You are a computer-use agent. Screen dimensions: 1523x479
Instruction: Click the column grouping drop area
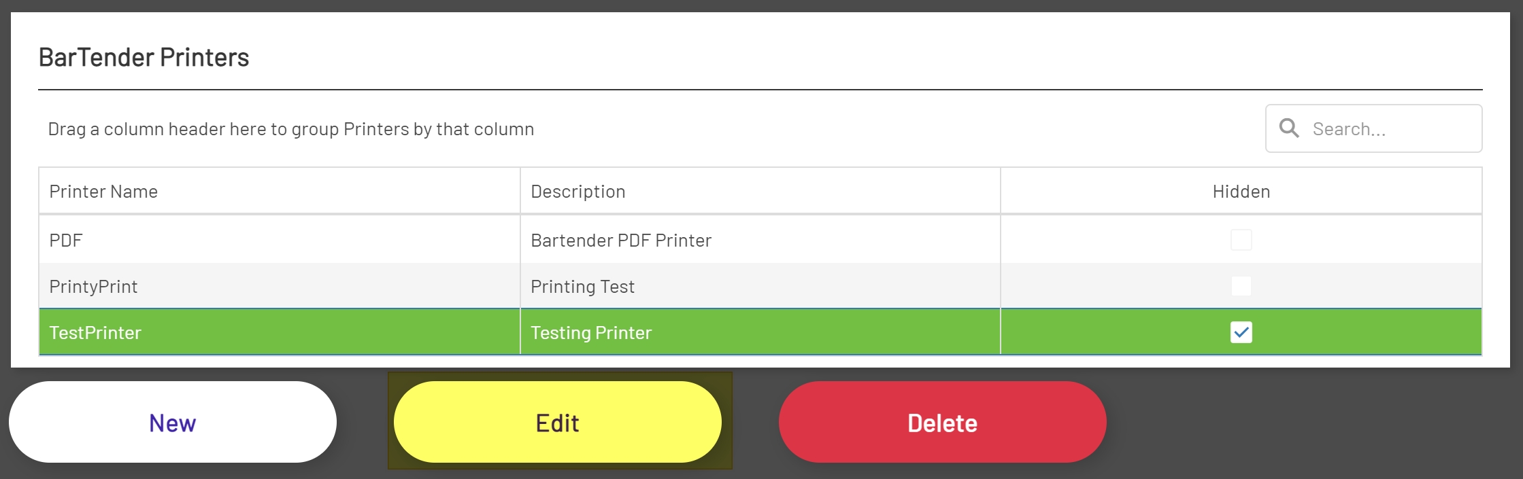291,128
